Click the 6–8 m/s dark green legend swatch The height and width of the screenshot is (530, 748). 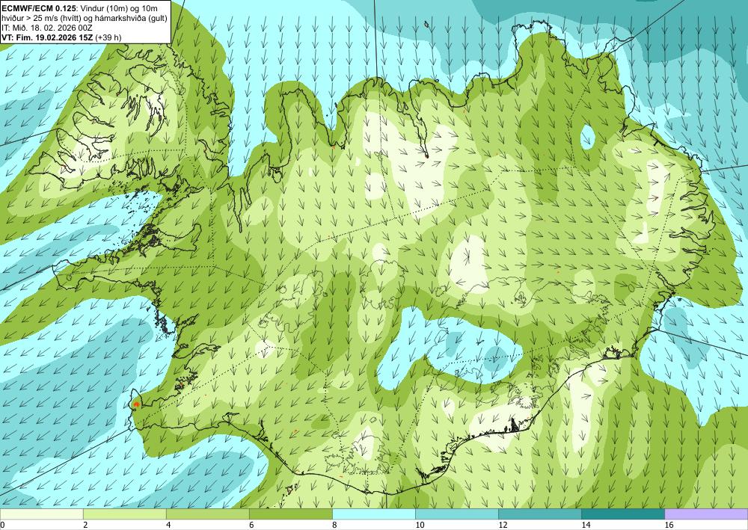(x=290, y=514)
